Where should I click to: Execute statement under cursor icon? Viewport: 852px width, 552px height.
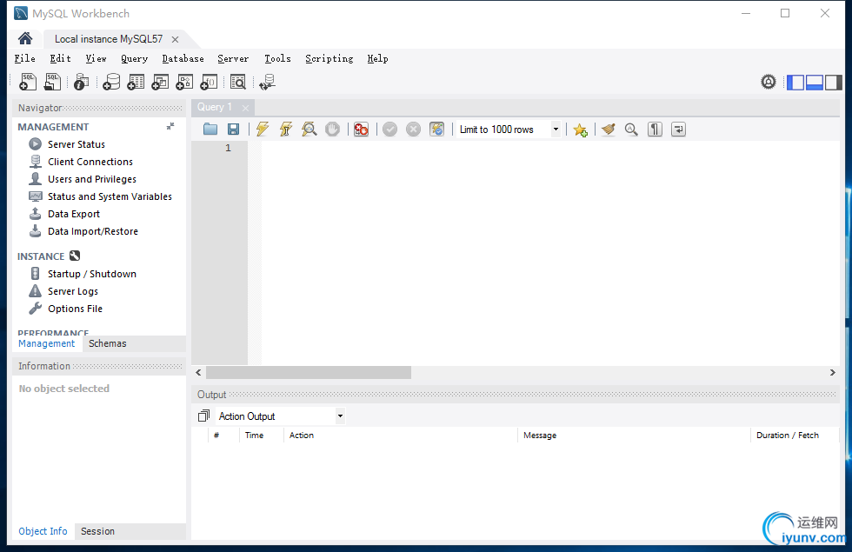(x=286, y=130)
